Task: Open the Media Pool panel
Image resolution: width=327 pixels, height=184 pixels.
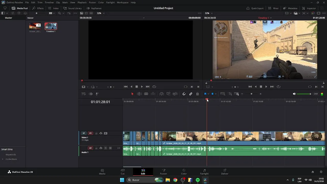Action: coord(20,8)
